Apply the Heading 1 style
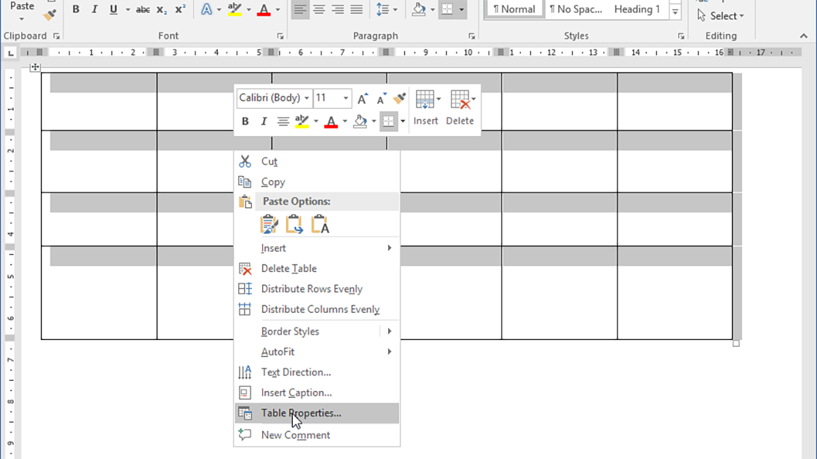Image resolution: width=817 pixels, height=459 pixels. coord(637,10)
